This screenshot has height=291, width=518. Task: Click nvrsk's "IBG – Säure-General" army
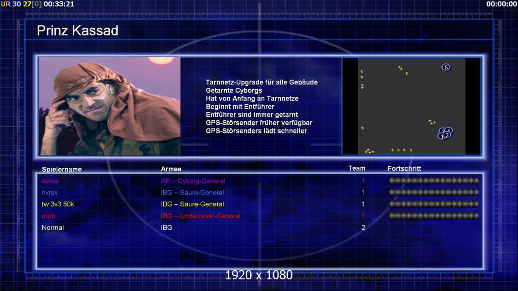coord(192,193)
